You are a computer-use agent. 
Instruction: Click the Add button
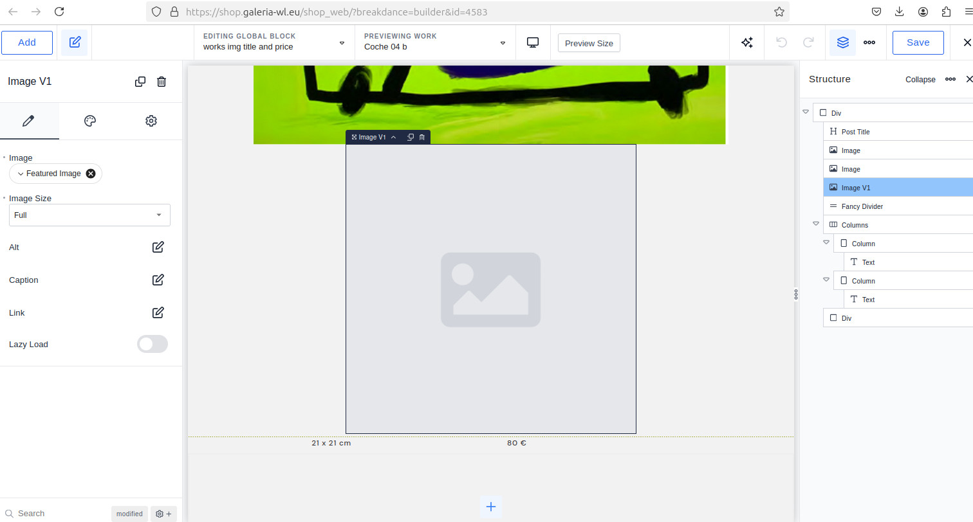point(27,42)
